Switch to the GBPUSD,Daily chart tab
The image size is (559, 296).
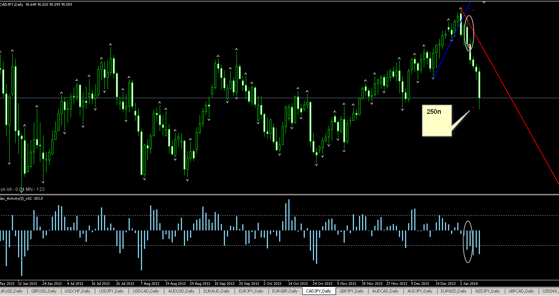[x=44, y=291]
